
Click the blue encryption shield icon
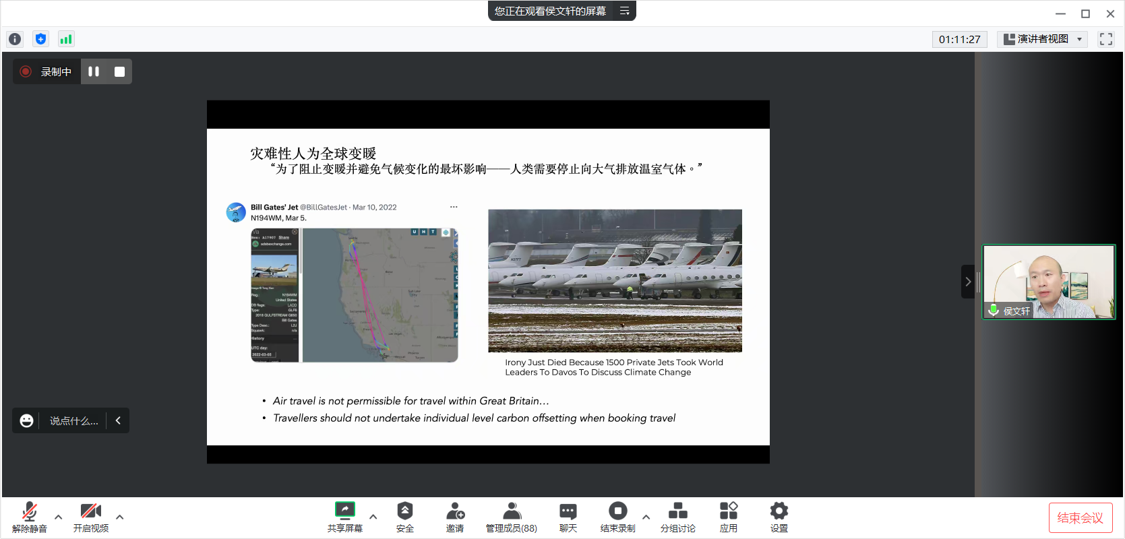pyautogui.click(x=40, y=39)
